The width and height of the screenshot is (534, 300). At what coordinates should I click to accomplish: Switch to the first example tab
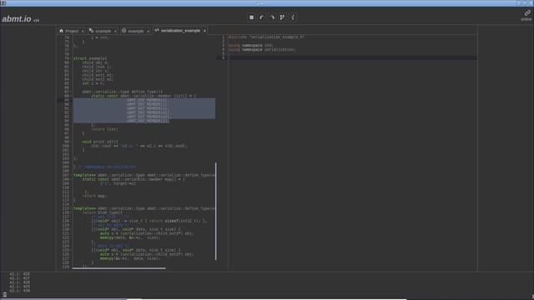point(103,31)
